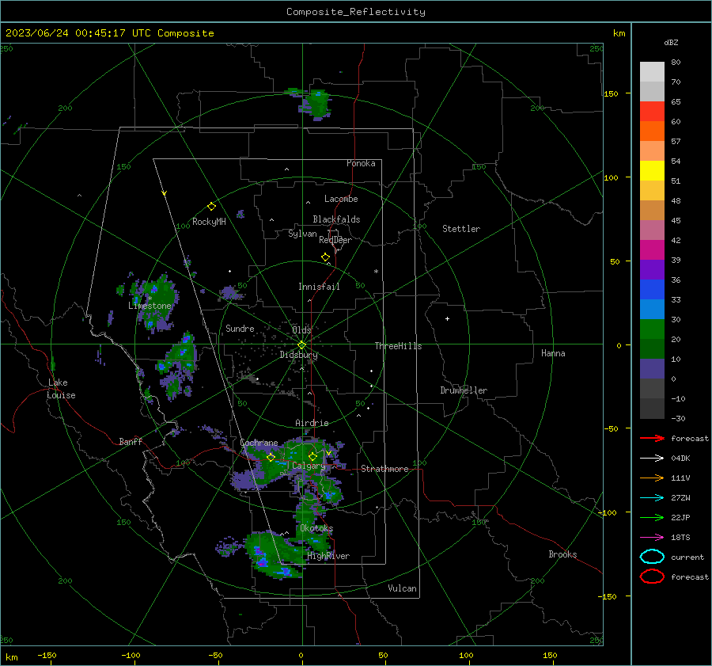Select the slate 0-10 dBZ swatch
712x666 pixels.
pos(652,369)
